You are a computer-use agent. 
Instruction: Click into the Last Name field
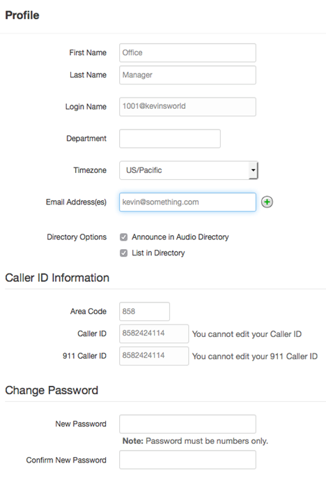pyautogui.click(x=187, y=75)
